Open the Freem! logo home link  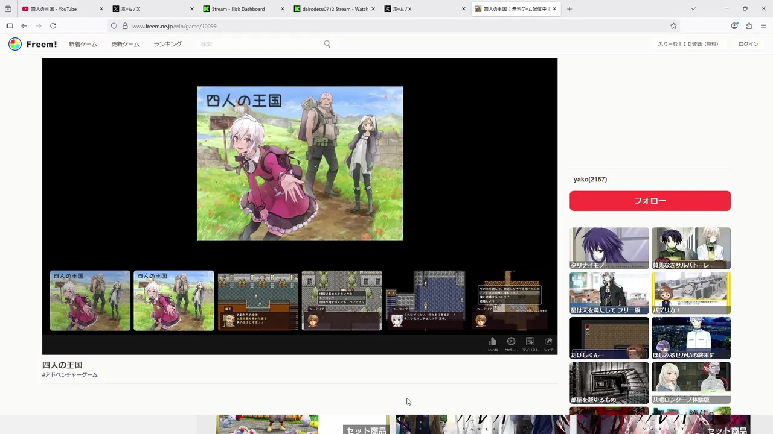(33, 44)
